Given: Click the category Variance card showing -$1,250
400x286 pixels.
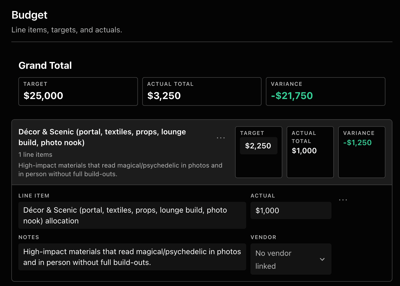Looking at the screenshot, I should pos(361,152).
